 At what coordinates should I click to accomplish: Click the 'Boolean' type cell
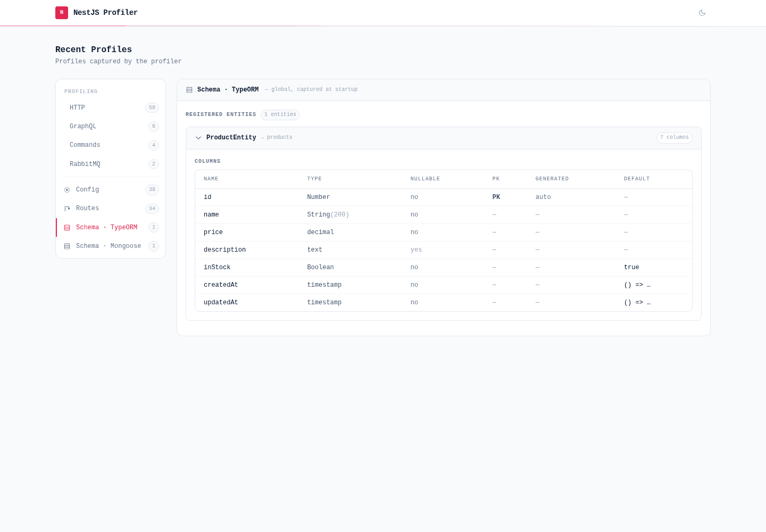tap(321, 268)
